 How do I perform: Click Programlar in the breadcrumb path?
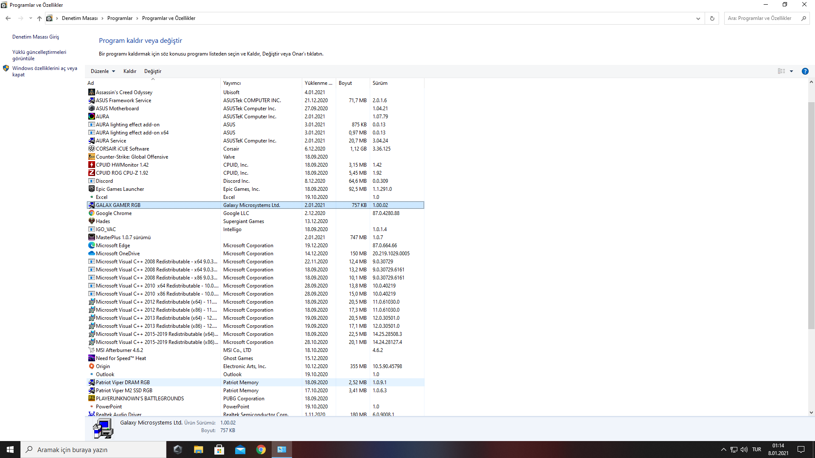pyautogui.click(x=120, y=18)
